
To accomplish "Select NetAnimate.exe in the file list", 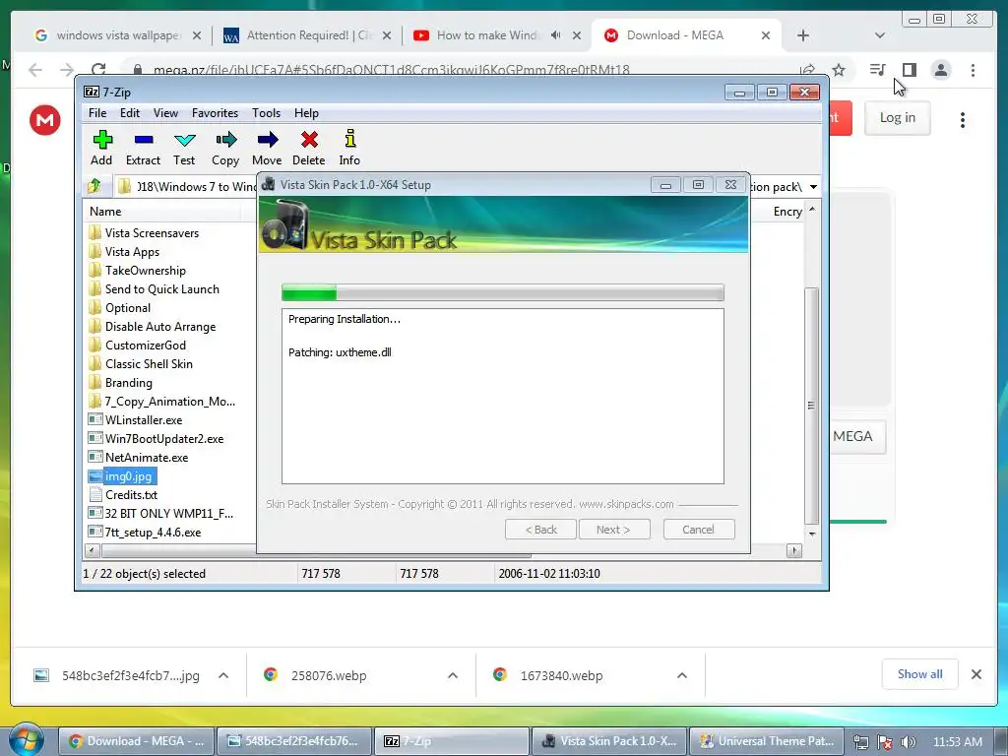I will [147, 457].
